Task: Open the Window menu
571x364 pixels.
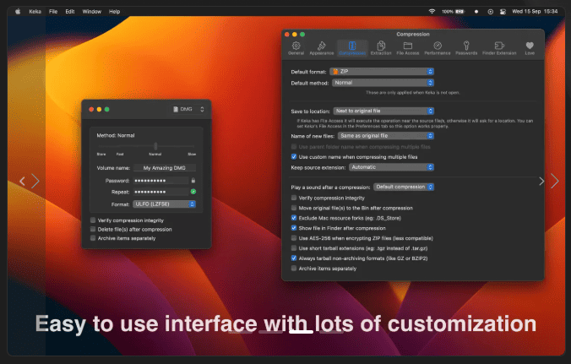Action: [92, 11]
